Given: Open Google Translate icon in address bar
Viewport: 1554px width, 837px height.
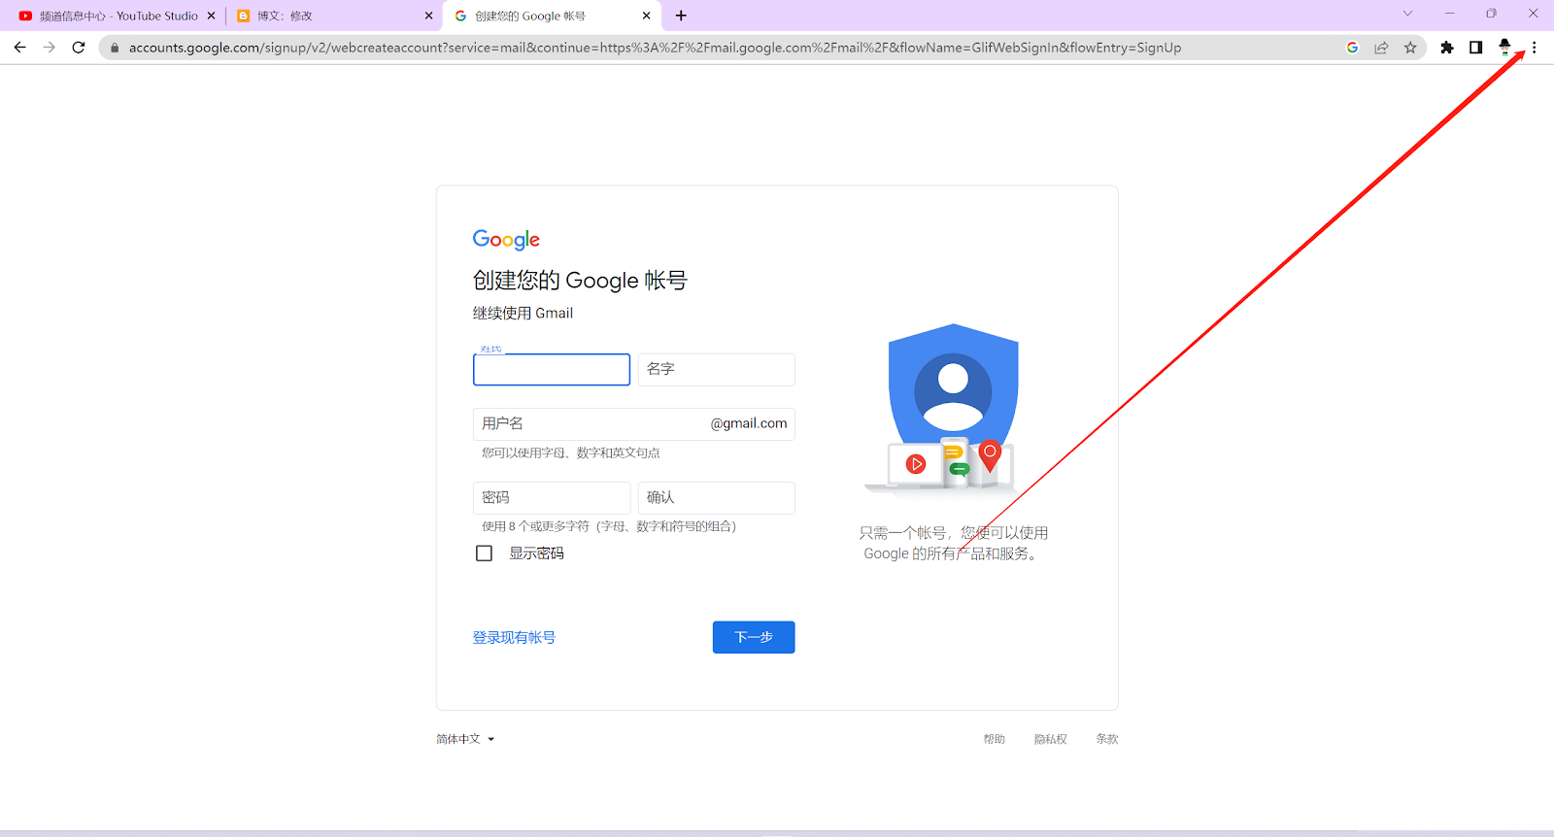Looking at the screenshot, I should point(1352,48).
